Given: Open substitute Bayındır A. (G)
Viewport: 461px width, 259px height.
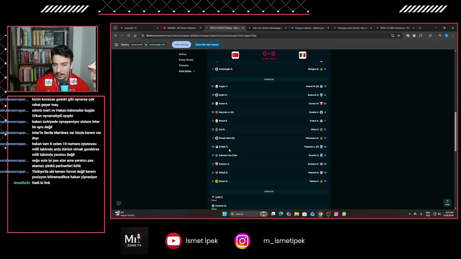Looking at the screenshot, I should (x=226, y=112).
